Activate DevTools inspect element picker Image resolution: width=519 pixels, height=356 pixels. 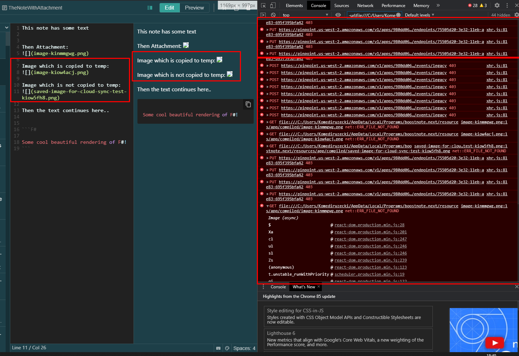[263, 5]
